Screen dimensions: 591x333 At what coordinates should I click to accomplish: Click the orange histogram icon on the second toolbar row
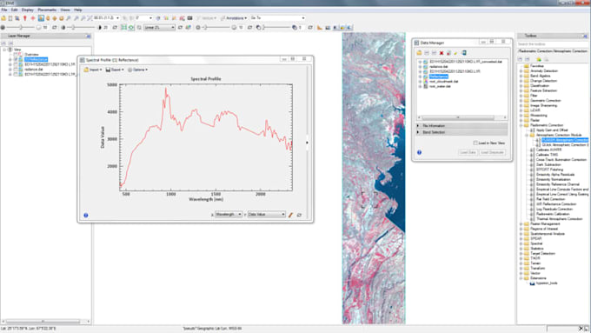point(320,28)
